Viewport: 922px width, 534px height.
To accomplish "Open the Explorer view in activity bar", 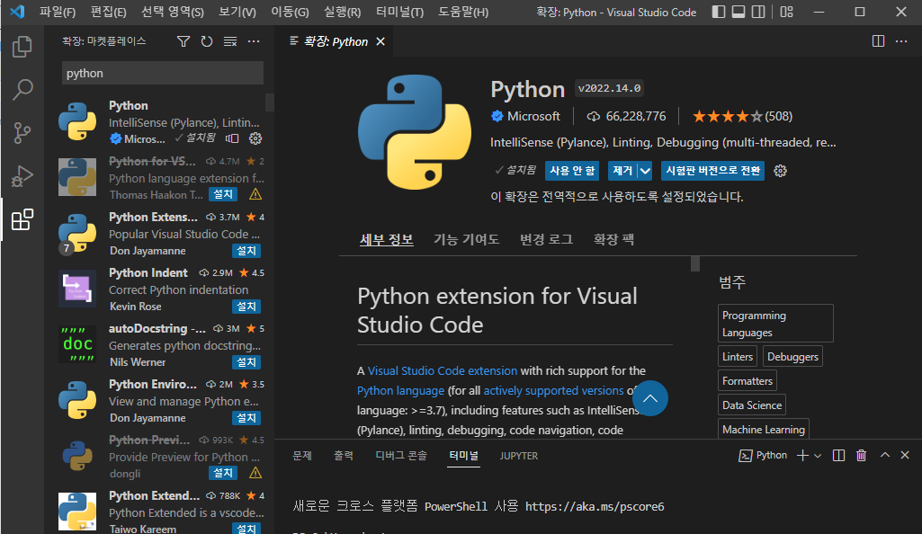I will (x=22, y=47).
